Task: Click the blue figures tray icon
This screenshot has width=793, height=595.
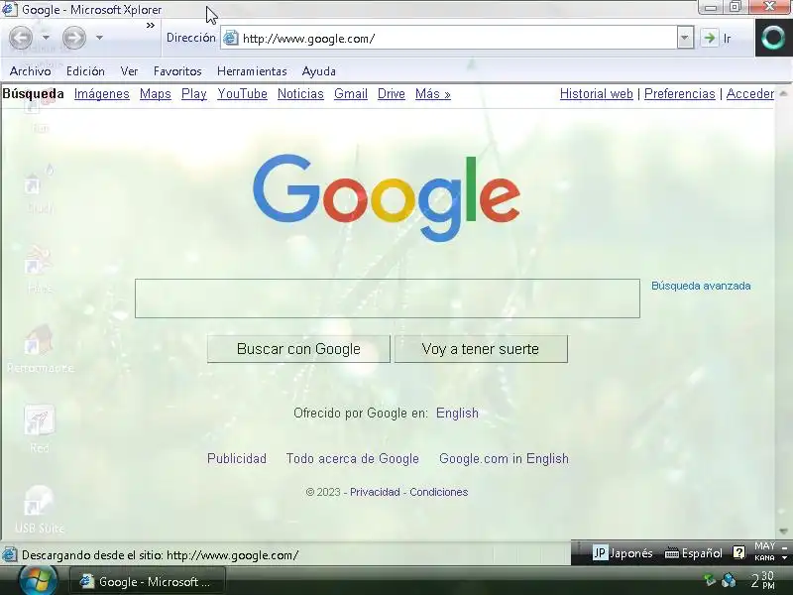Action: pos(729,580)
